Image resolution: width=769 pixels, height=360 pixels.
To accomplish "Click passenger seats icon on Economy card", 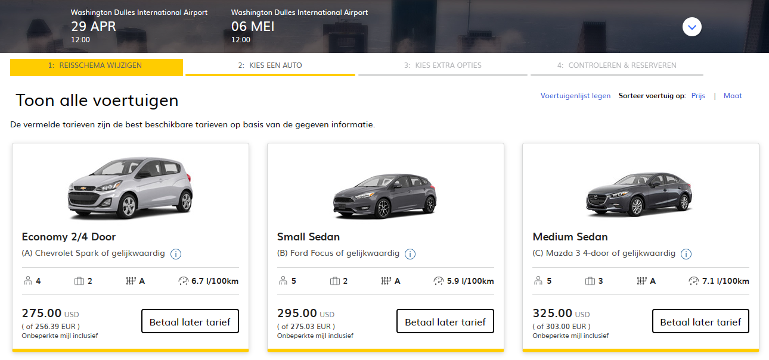I will (27, 281).
